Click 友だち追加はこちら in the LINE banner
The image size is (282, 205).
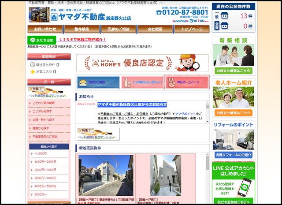pyautogui.click(x=234, y=201)
